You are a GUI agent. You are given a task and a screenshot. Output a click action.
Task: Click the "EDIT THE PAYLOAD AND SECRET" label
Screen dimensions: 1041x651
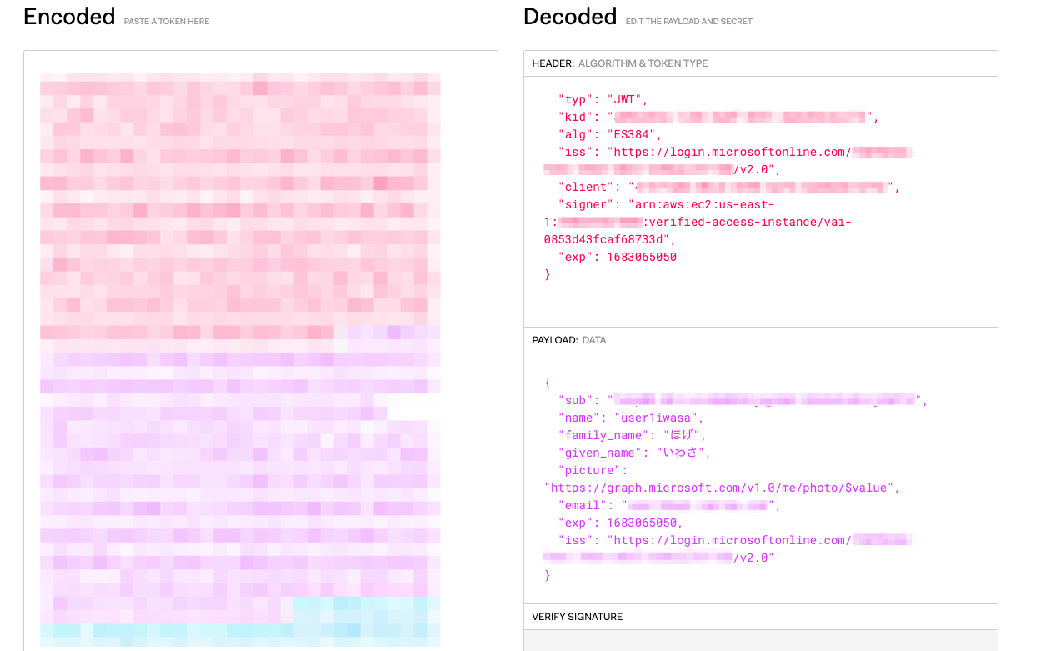coord(688,22)
